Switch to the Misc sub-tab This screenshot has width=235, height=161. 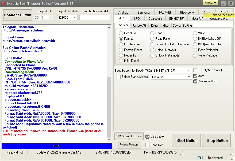165,26
